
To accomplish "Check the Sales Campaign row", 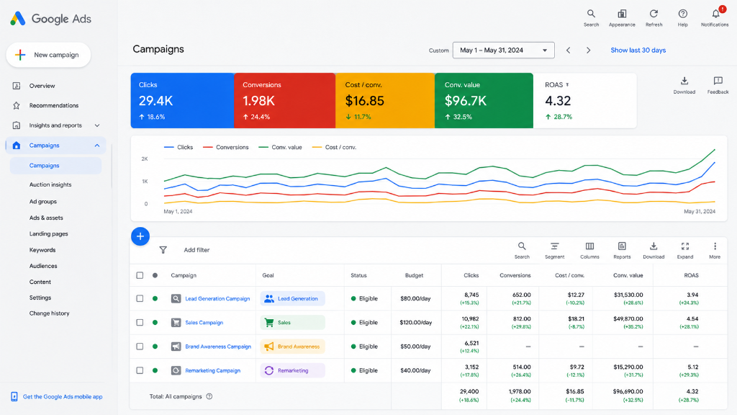I will [x=140, y=322].
